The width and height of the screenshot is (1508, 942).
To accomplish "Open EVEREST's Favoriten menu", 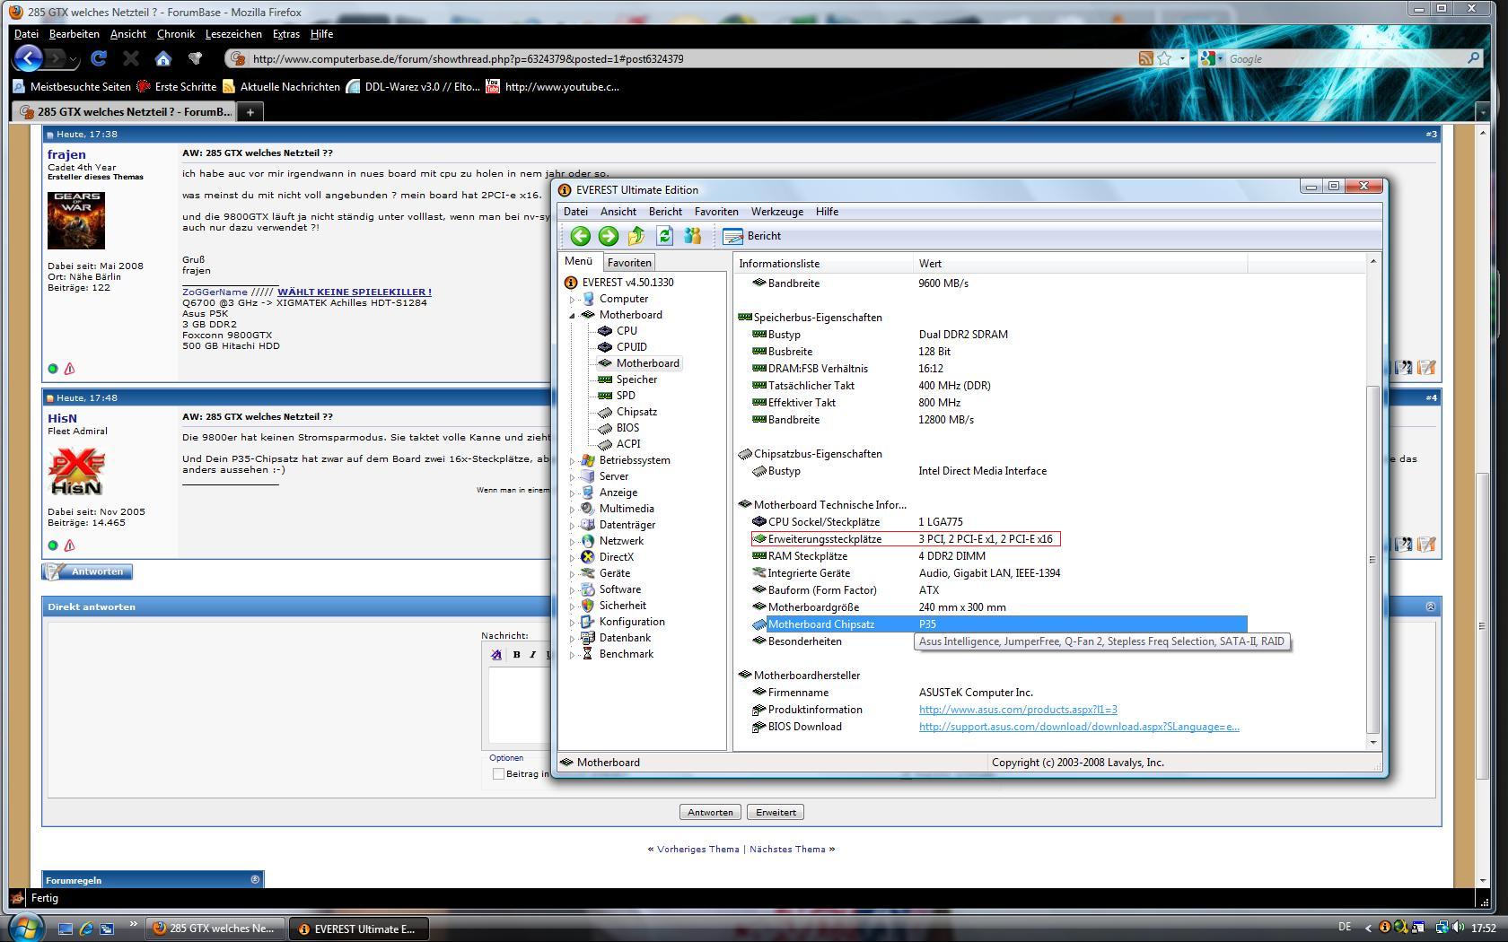I will click(x=716, y=212).
